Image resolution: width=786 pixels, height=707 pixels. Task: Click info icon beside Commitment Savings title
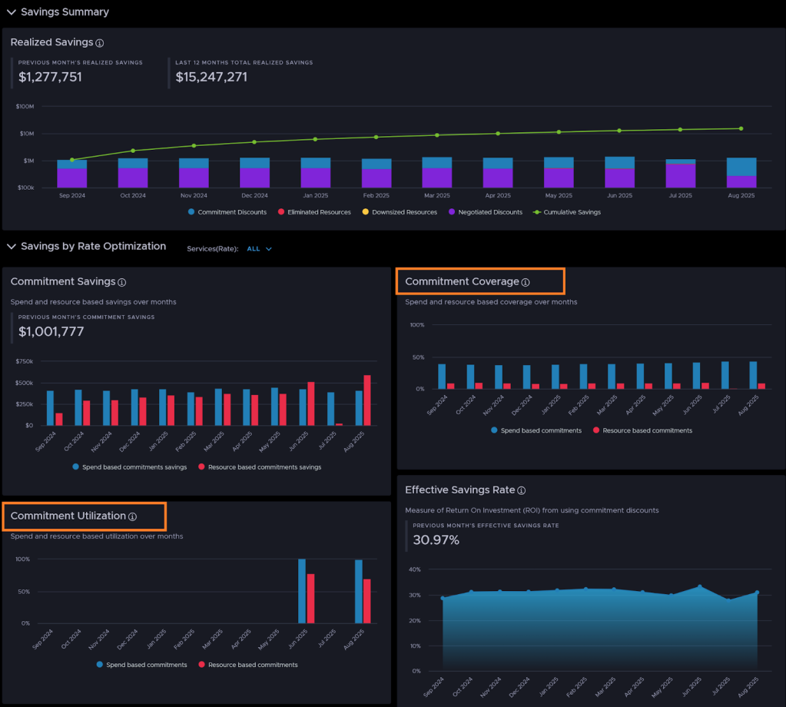click(x=122, y=283)
